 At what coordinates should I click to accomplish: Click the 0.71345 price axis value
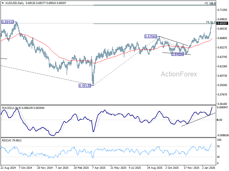pos(222,10)
